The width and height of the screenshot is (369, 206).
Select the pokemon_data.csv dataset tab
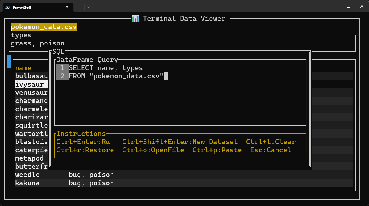[x=44, y=27]
